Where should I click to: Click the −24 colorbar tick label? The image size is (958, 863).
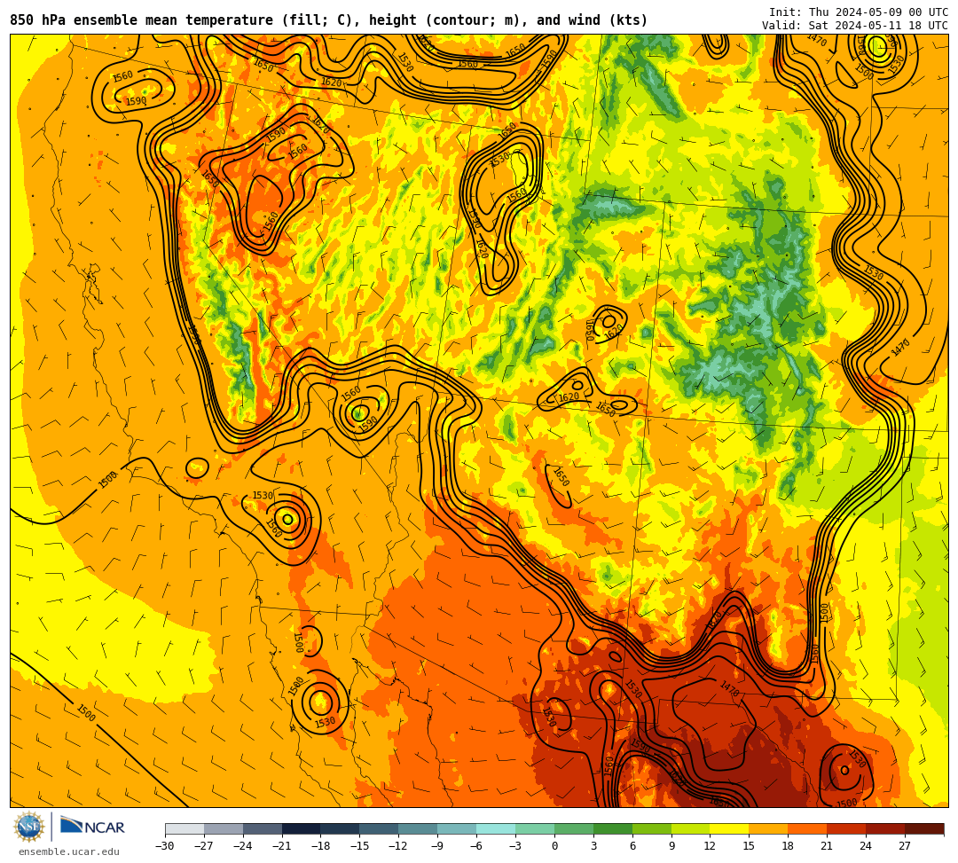(243, 846)
